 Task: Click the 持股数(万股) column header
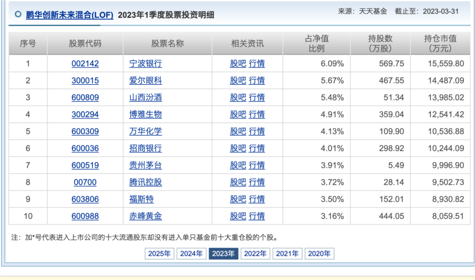pyautogui.click(x=380, y=43)
